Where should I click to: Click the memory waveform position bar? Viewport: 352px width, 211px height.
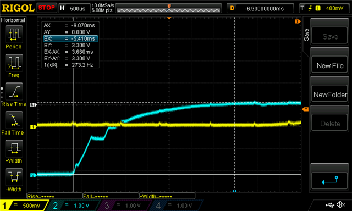click(x=169, y=9)
